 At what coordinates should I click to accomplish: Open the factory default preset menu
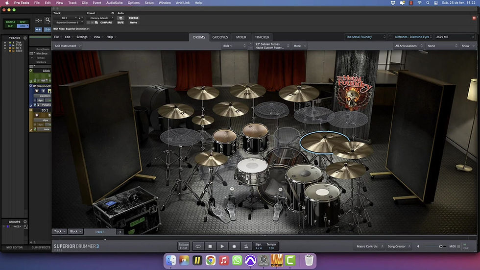tap(100, 18)
